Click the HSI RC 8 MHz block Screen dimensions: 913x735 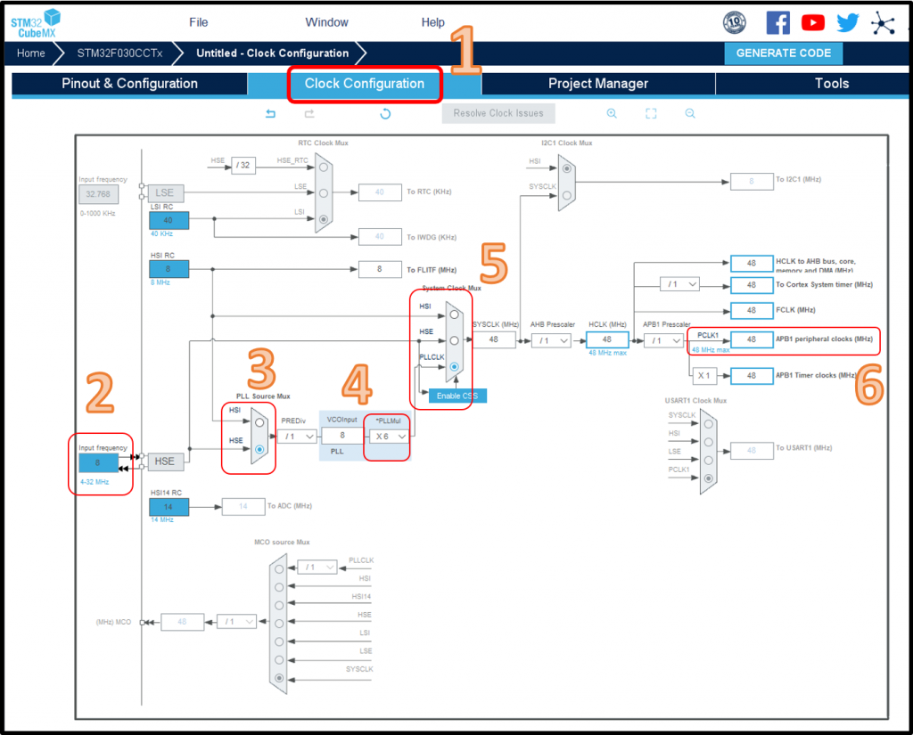(x=169, y=269)
